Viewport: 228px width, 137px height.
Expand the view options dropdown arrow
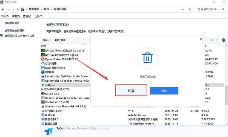[x=217, y=40]
